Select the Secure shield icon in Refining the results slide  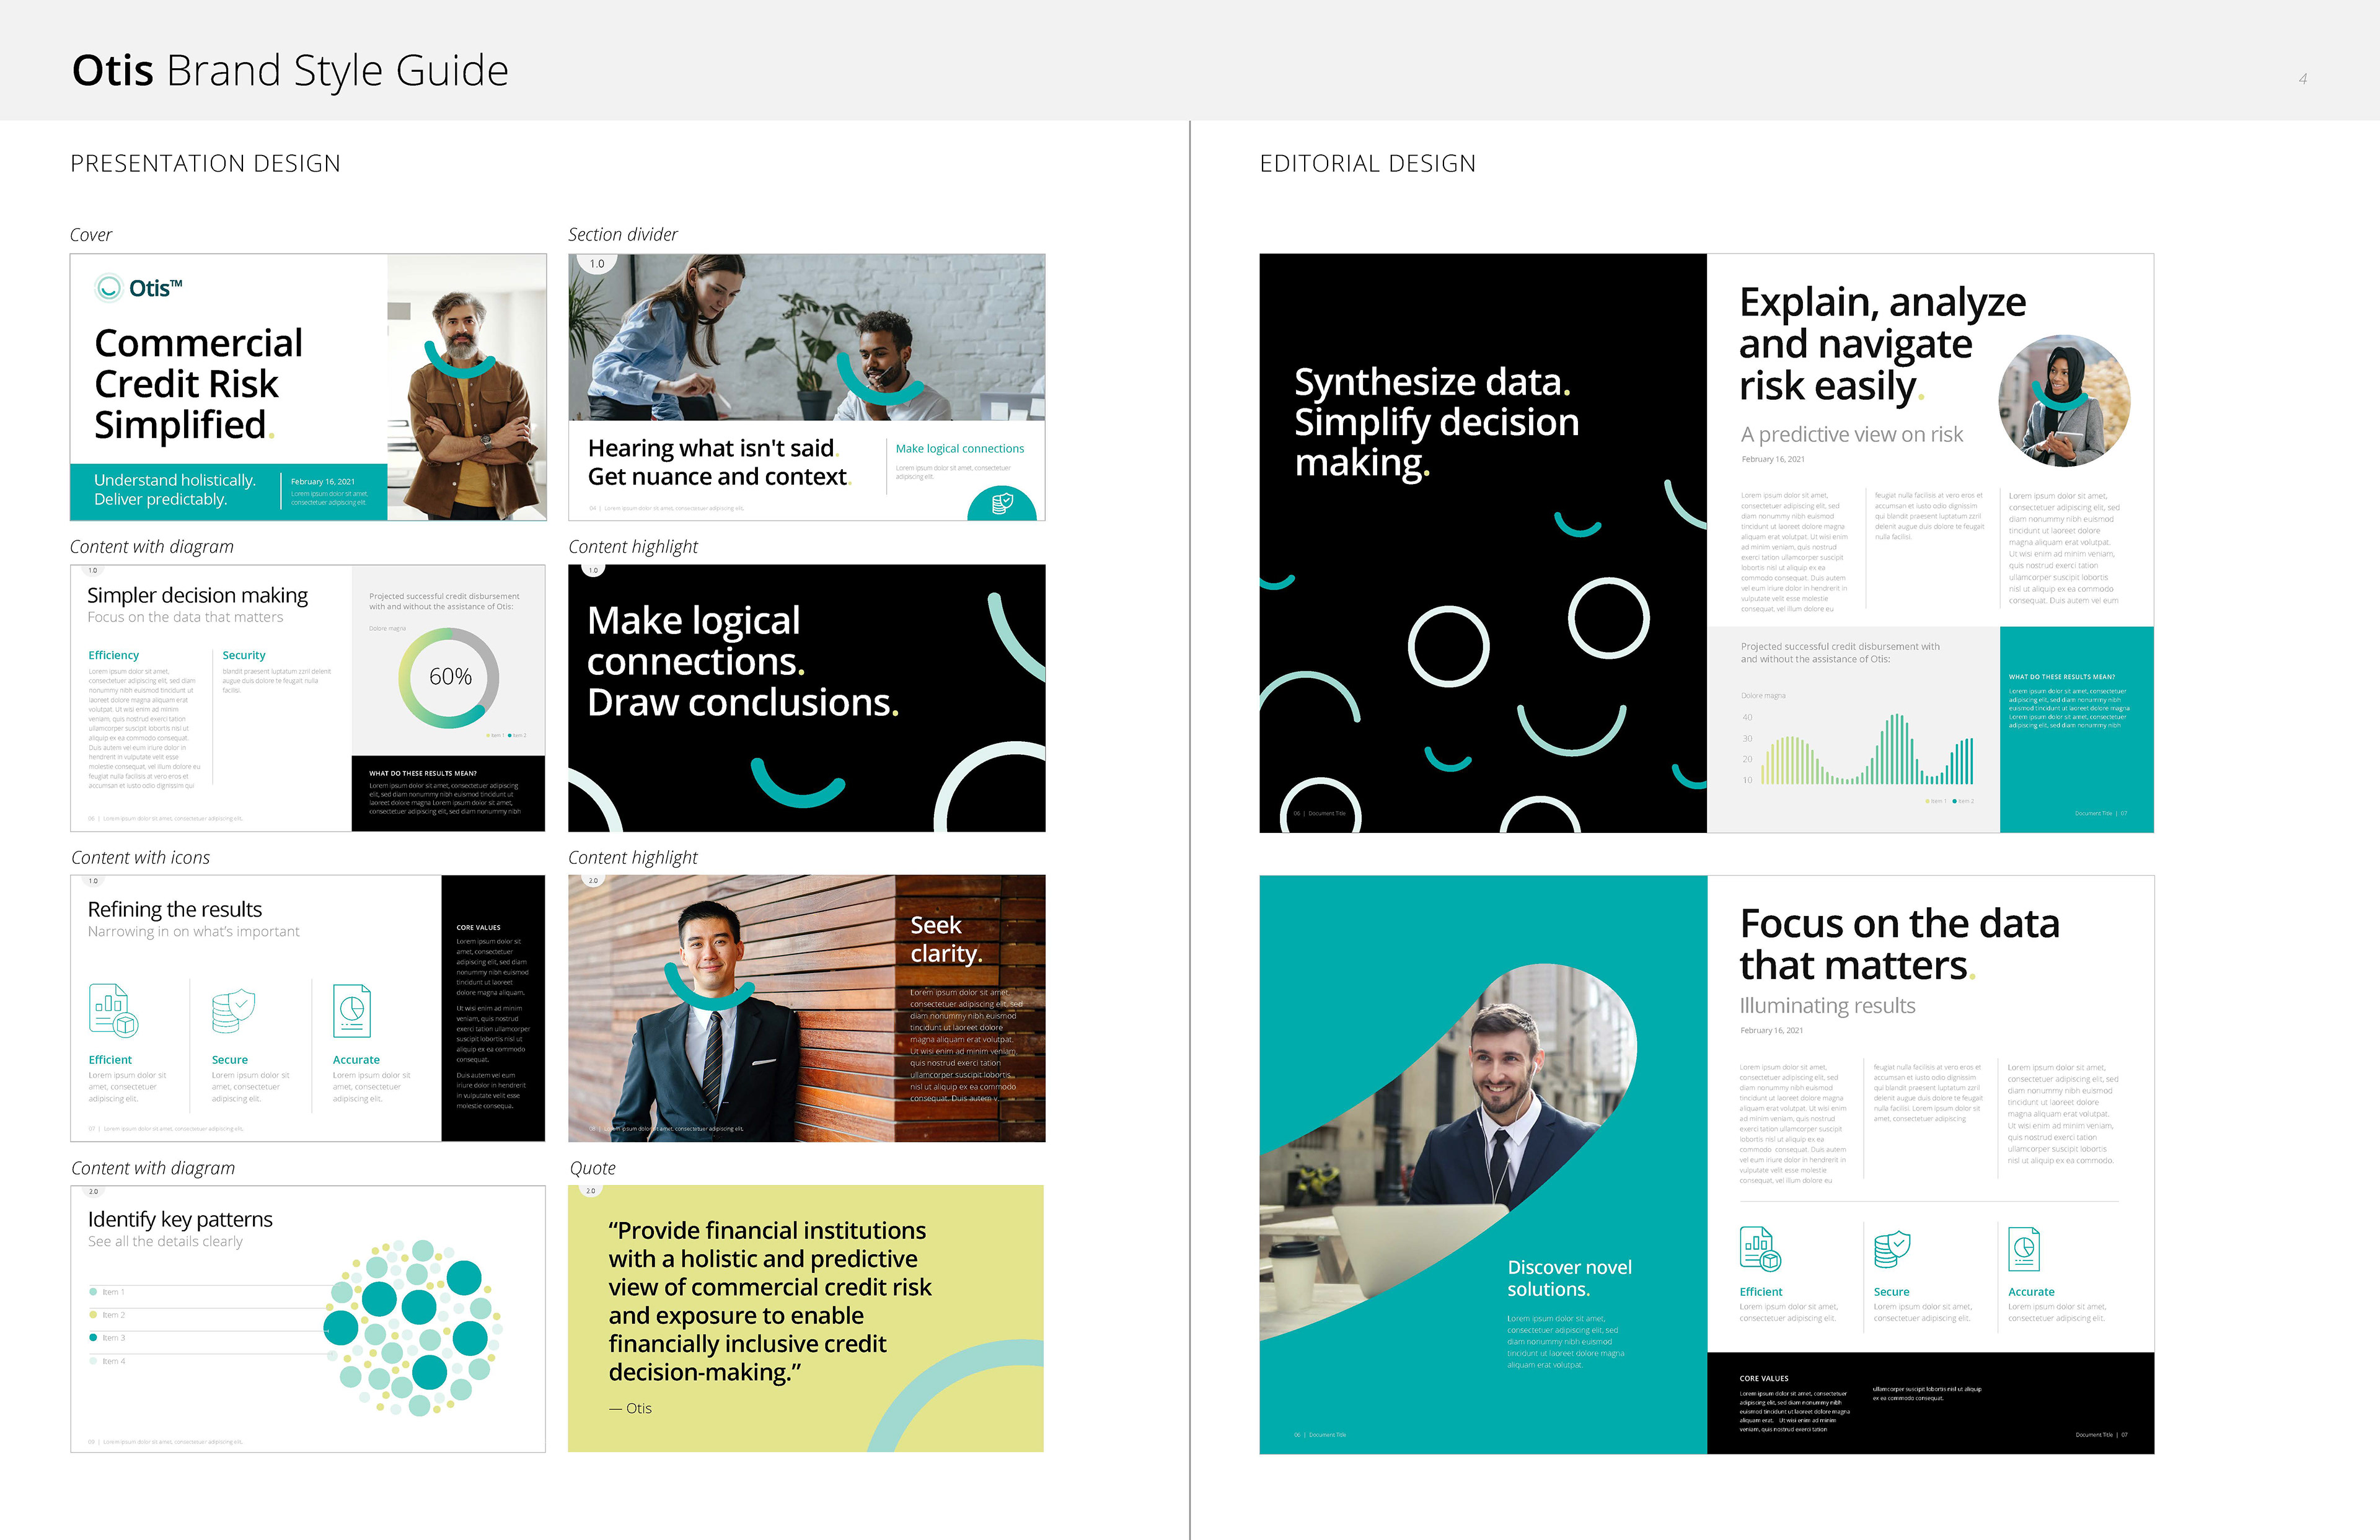(233, 1010)
